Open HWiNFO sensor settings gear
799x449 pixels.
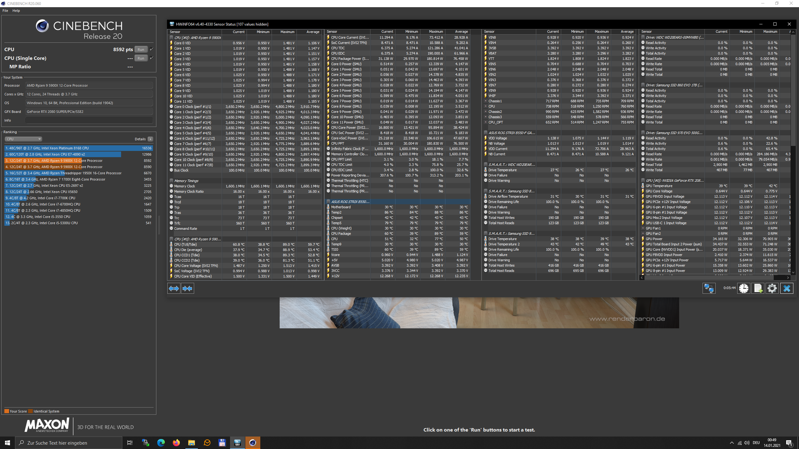pos(772,288)
